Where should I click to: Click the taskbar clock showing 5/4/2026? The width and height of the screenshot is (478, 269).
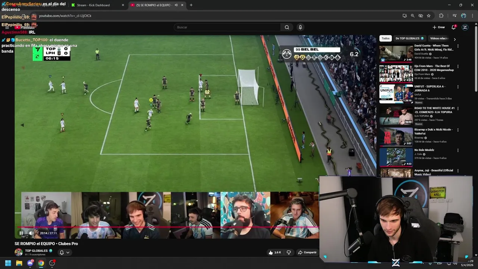[x=467, y=263]
